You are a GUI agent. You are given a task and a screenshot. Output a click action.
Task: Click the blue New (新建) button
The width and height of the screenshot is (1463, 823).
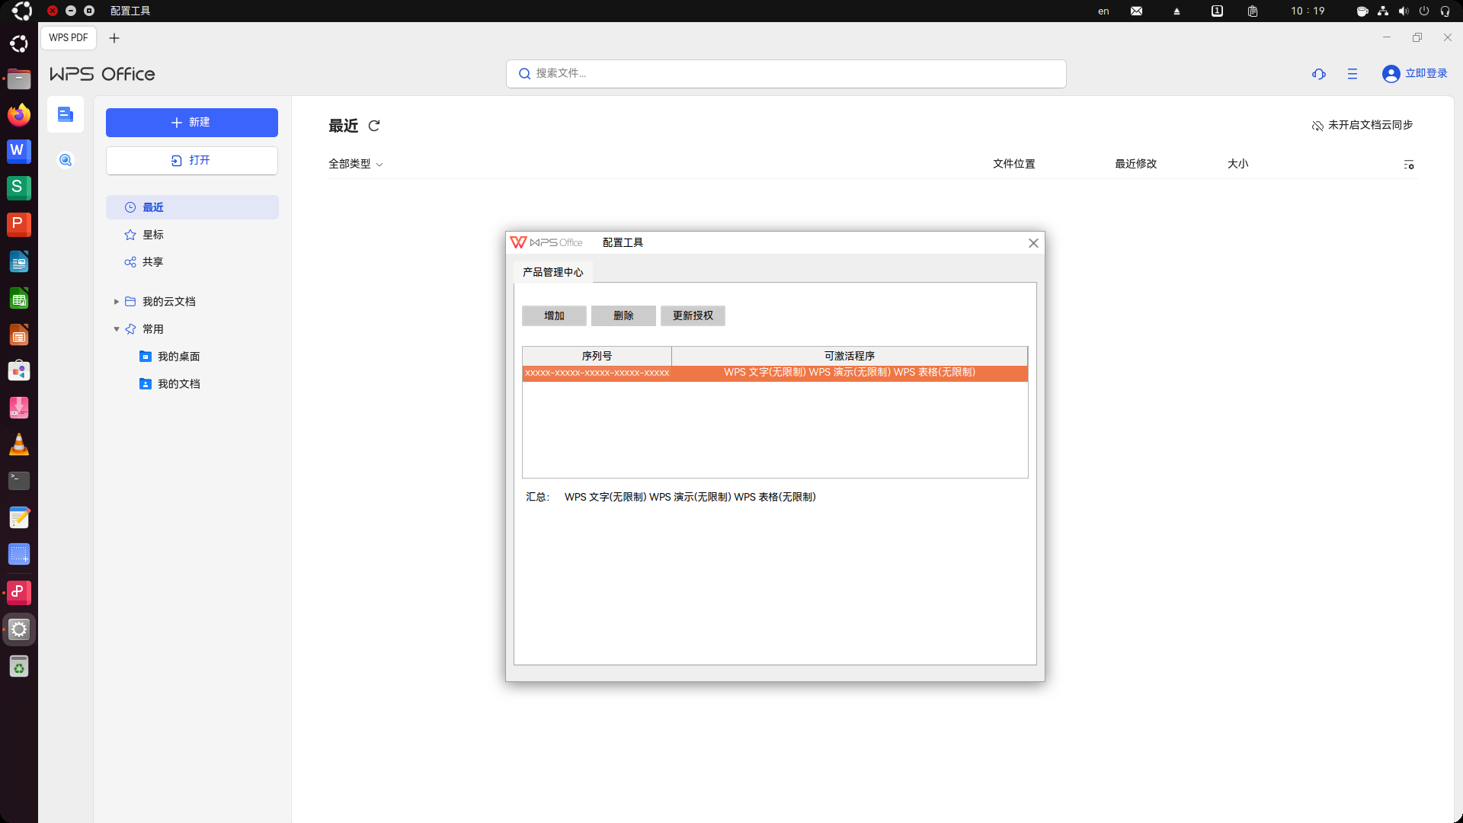click(192, 123)
